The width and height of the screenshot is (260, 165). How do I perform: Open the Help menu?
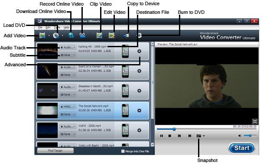(x=66, y=27)
